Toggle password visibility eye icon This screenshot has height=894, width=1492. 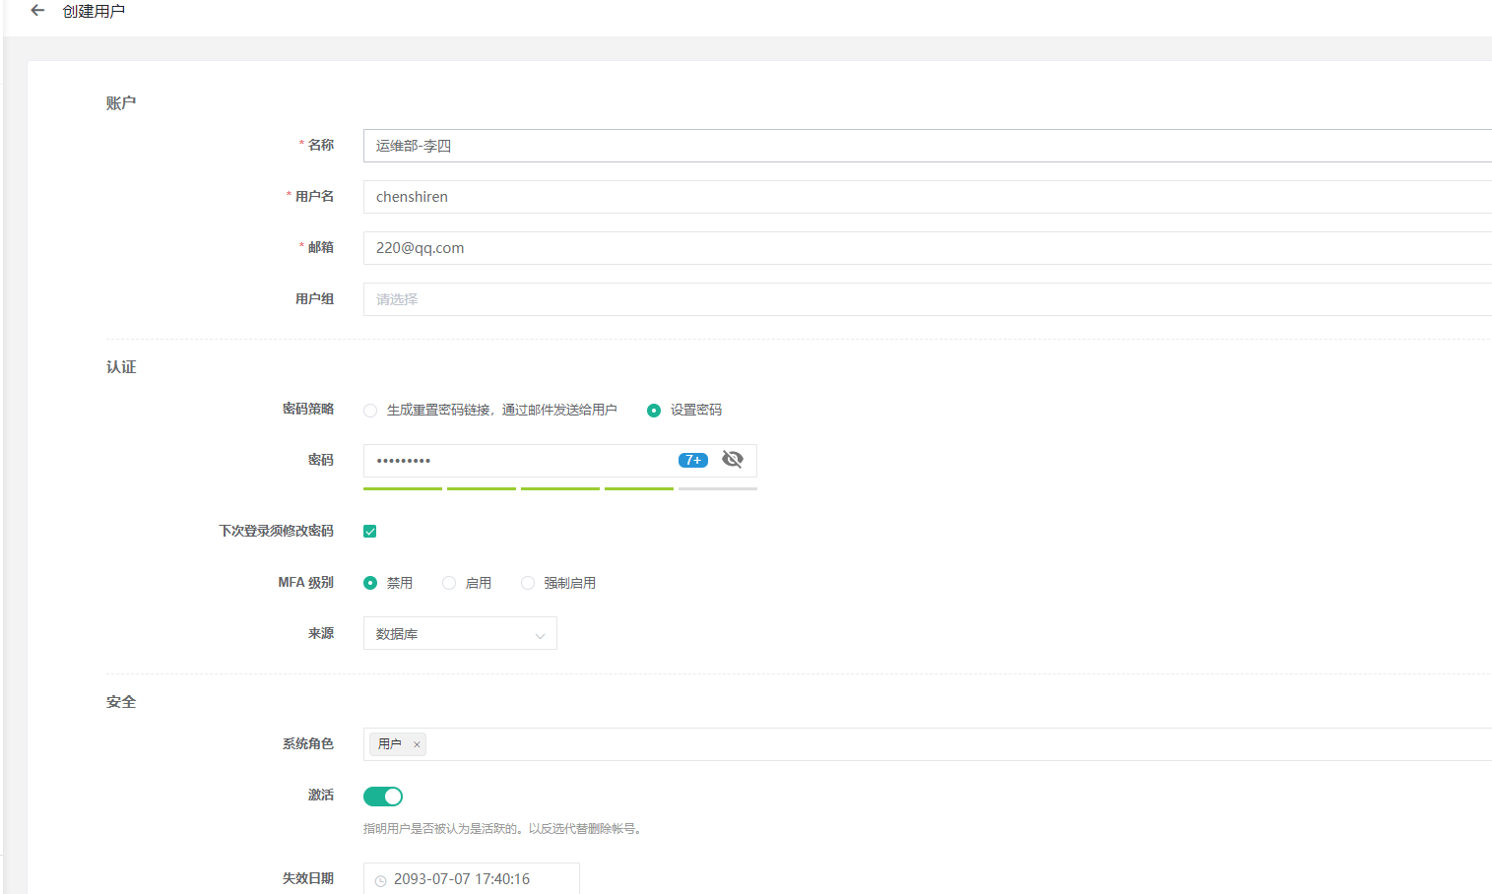pyautogui.click(x=732, y=460)
